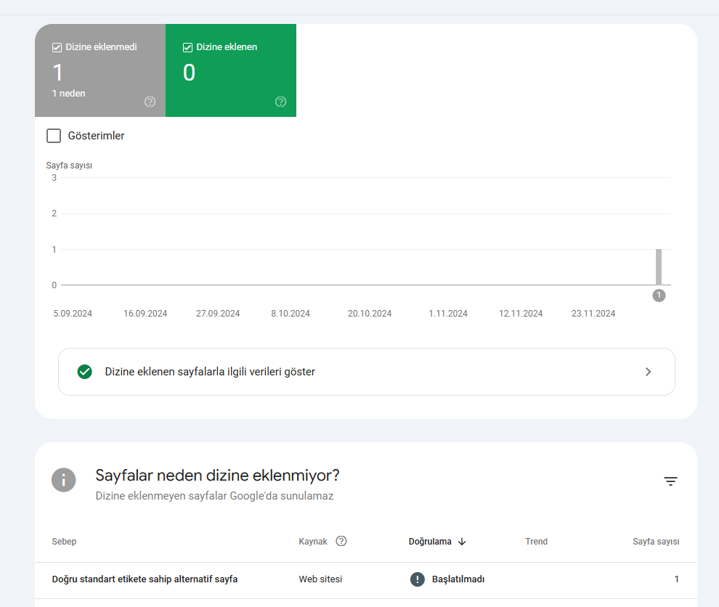
Task: Click the Web sitesi cell
Action: tap(320, 579)
